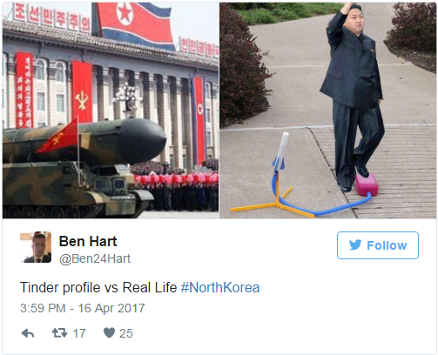Like the tweet with heart icon
The width and height of the screenshot is (438, 355).
tap(109, 333)
